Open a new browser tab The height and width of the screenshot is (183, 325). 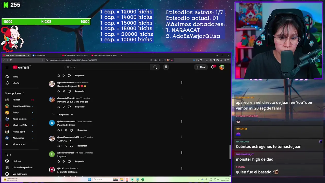pyautogui.click(x=121, y=55)
